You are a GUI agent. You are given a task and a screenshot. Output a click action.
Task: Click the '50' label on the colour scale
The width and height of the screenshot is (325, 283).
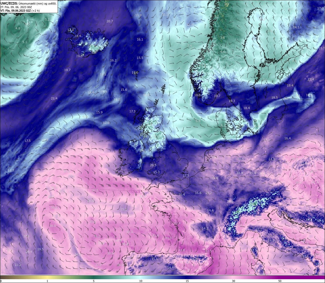pyautogui.click(x=280, y=281)
